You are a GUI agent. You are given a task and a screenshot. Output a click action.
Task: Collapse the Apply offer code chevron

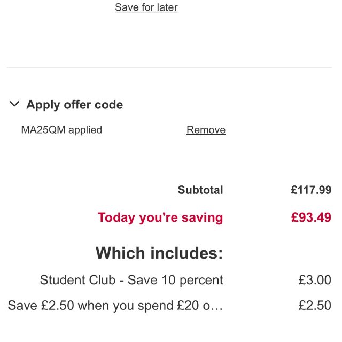[14, 104]
